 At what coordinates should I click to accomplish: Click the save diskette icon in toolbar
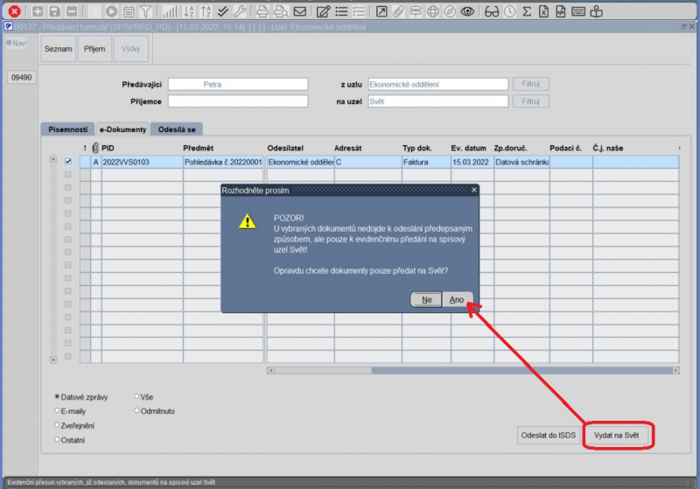(54, 11)
